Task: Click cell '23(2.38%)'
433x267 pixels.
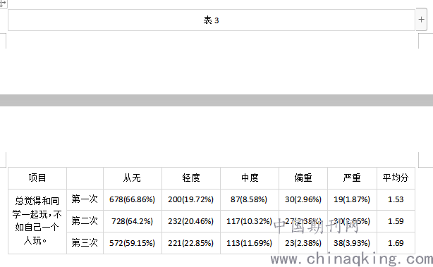Action: click(x=303, y=243)
